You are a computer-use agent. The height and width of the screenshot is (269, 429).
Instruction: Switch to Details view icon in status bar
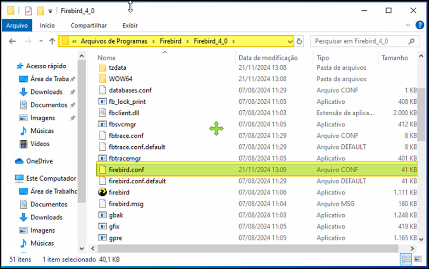(x=406, y=259)
